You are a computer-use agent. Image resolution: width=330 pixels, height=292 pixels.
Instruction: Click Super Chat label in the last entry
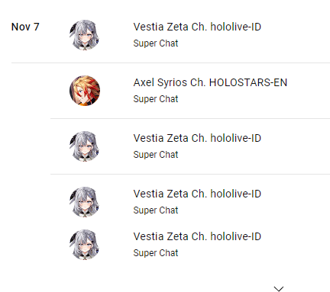[x=156, y=253]
